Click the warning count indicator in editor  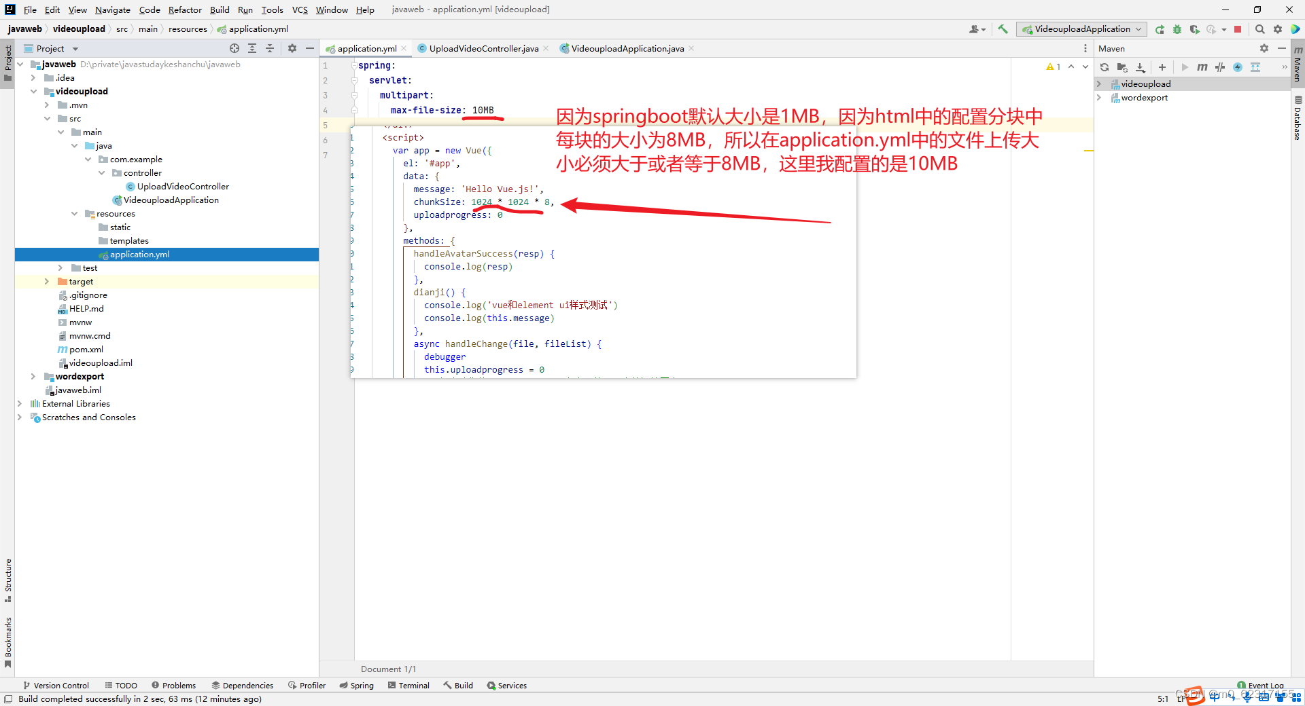(x=1054, y=67)
